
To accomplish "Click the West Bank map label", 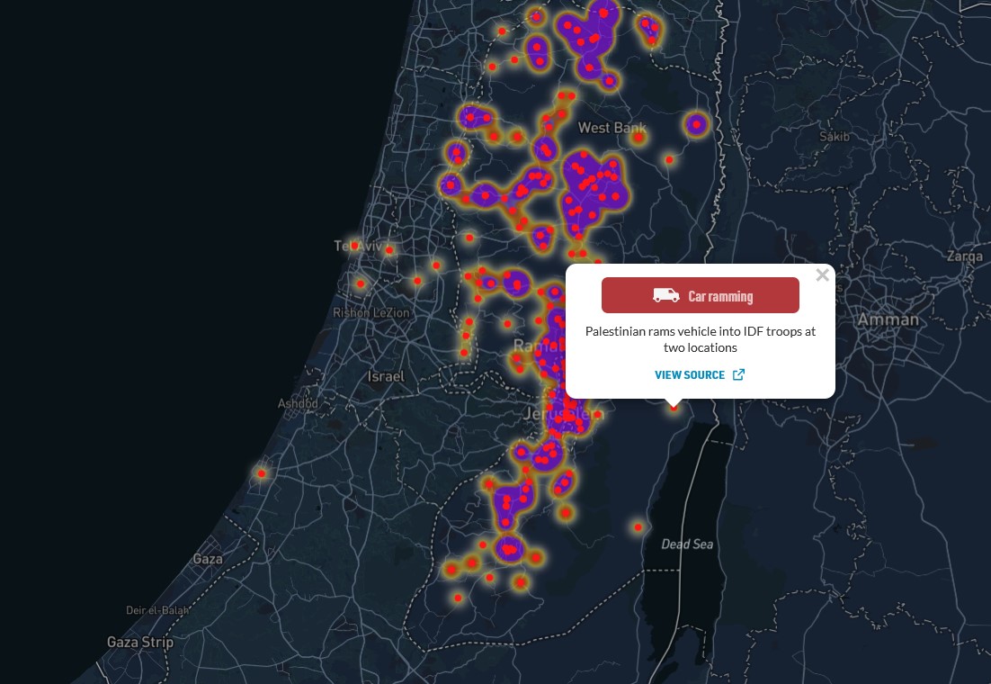I will tap(612, 128).
